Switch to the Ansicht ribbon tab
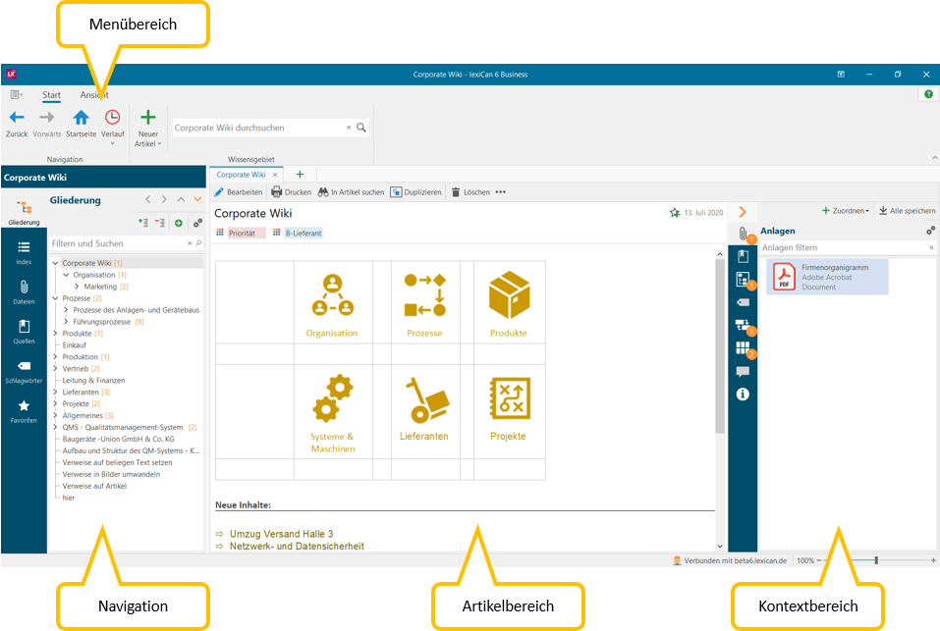The width and height of the screenshot is (940, 631). [x=94, y=94]
